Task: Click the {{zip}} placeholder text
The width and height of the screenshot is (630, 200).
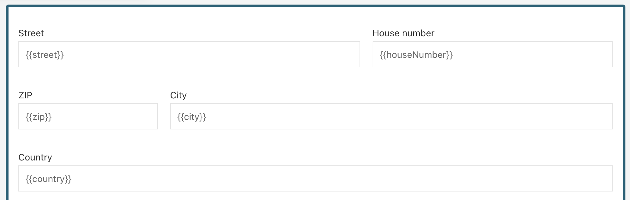Action: 39,117
